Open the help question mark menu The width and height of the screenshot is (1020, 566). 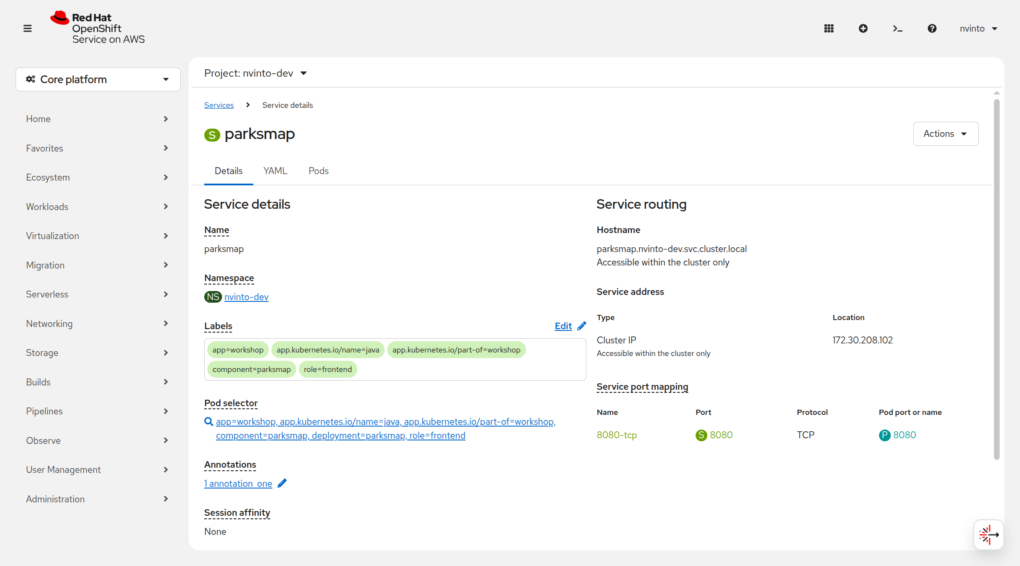[932, 29]
